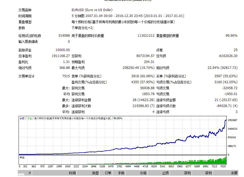This screenshot has width=244, height=177.
Task: Select the blue 余额 legend in the chart
Action: [22, 118]
